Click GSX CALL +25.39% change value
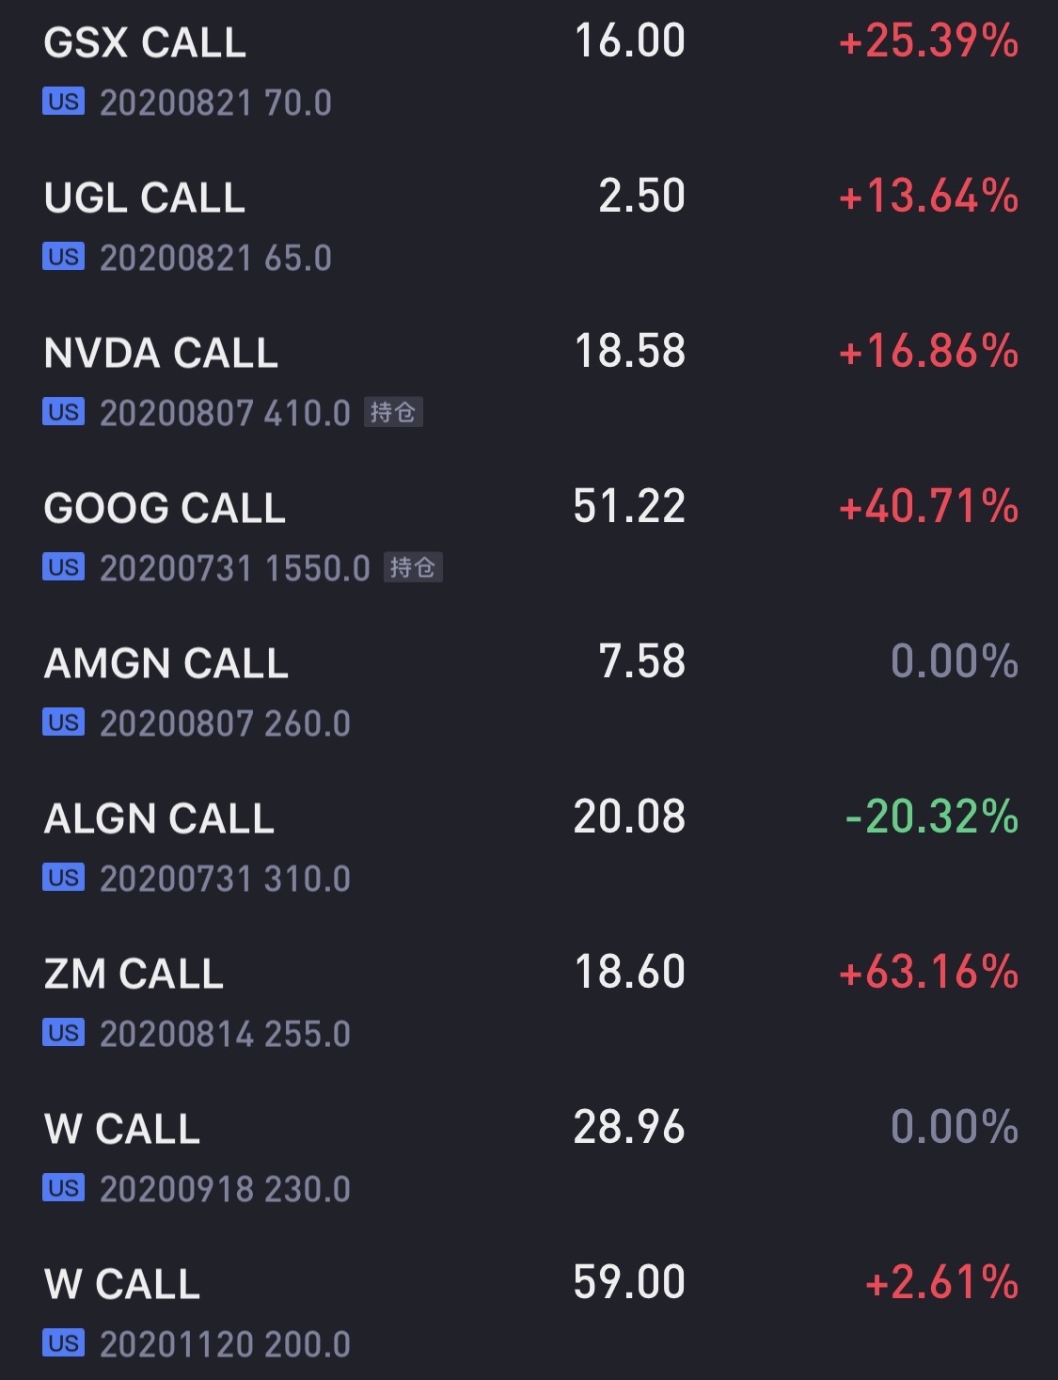1058x1380 pixels. (928, 41)
